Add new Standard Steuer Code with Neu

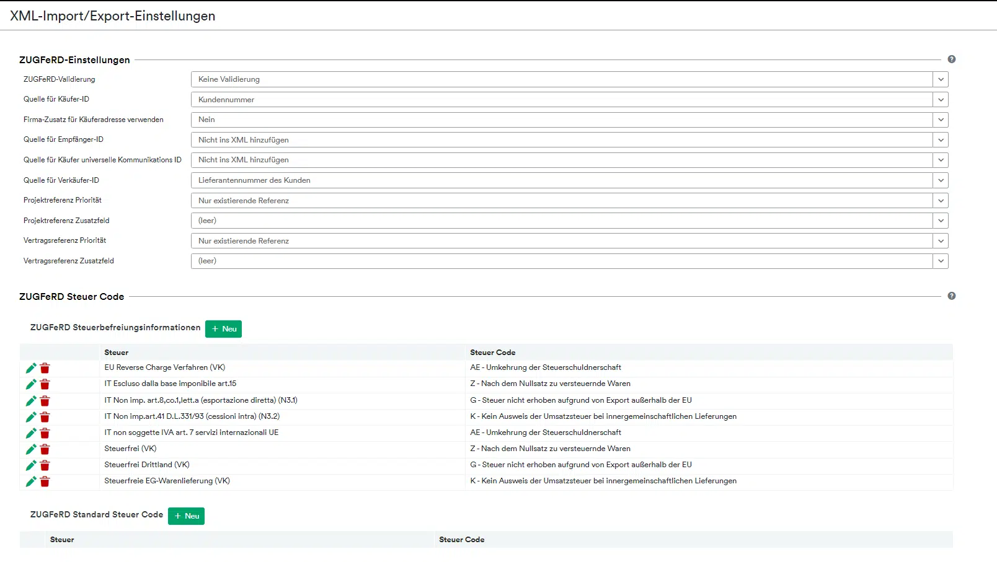[x=186, y=516]
